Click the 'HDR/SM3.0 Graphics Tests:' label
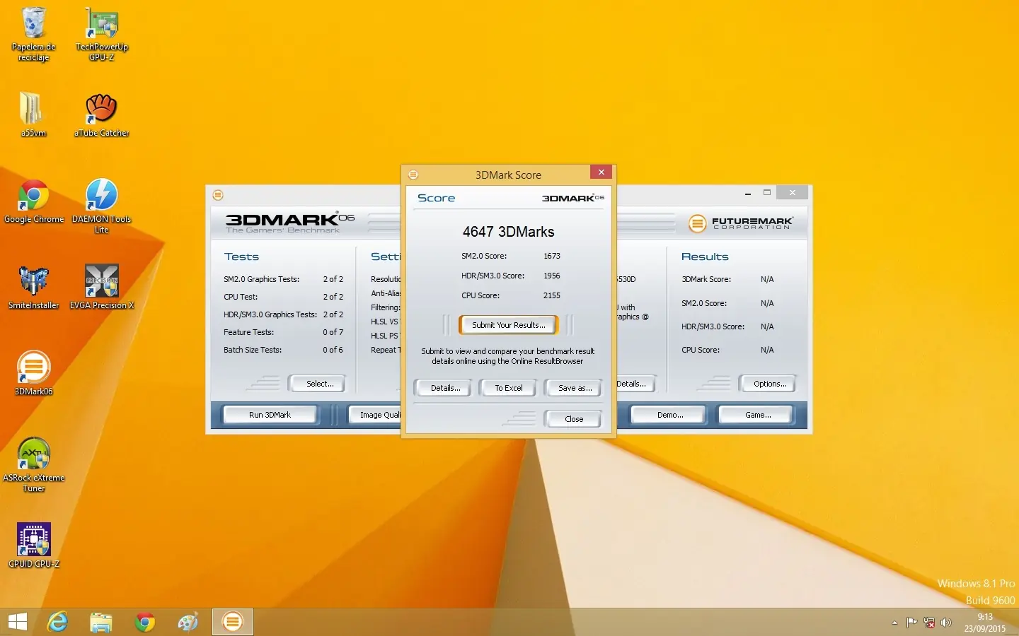 tap(270, 314)
